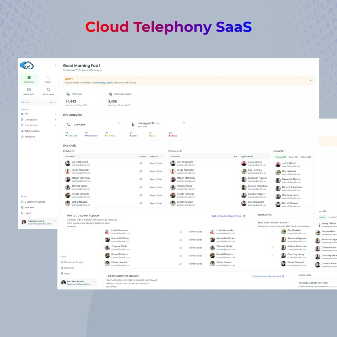
Task: Toggle the Busy(04) agents filter
Action: tap(293, 157)
